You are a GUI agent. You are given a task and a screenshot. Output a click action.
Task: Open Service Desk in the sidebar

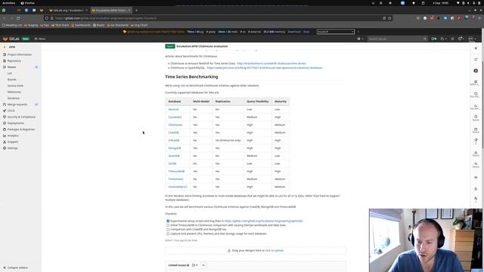click(15, 85)
